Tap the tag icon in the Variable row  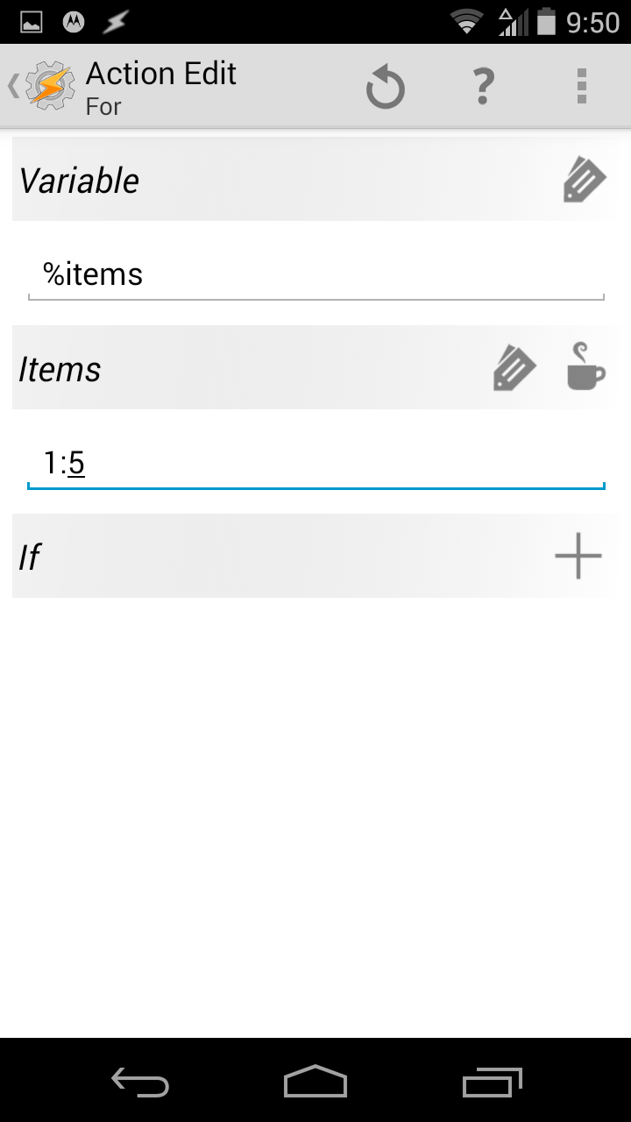pyautogui.click(x=585, y=180)
